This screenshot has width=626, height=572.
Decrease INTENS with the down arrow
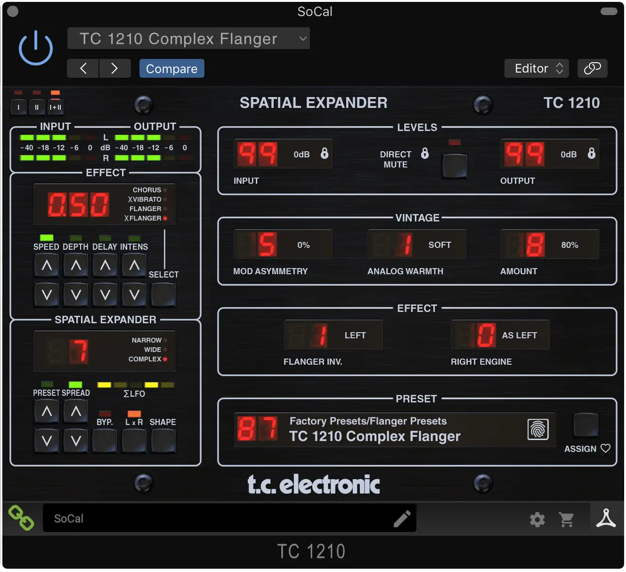tap(134, 295)
